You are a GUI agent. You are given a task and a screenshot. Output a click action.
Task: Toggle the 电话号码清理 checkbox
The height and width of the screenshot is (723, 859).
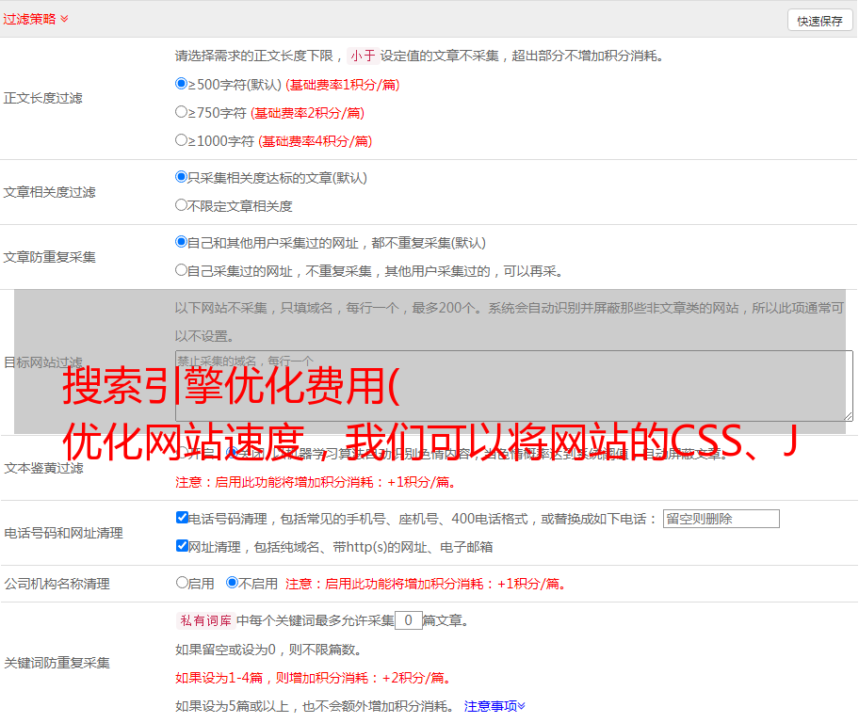pyautogui.click(x=183, y=518)
